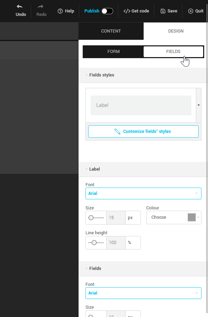Select the FIELDS sub-tab
The image size is (208, 317).
173,52
